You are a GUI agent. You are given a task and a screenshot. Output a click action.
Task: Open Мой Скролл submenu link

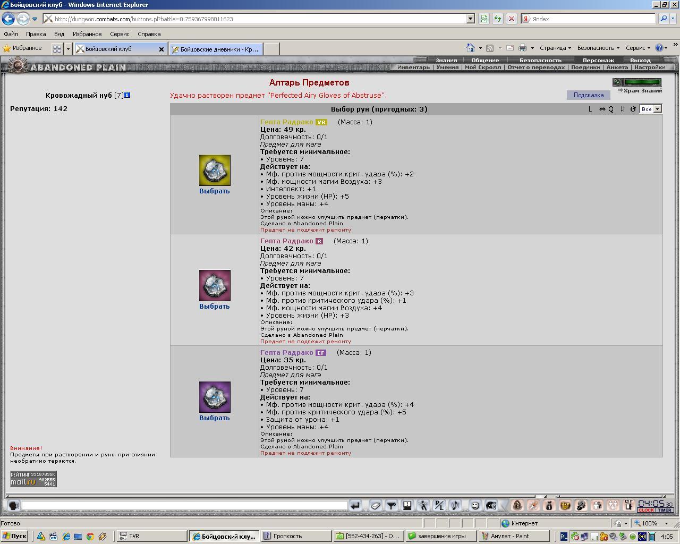(x=483, y=67)
